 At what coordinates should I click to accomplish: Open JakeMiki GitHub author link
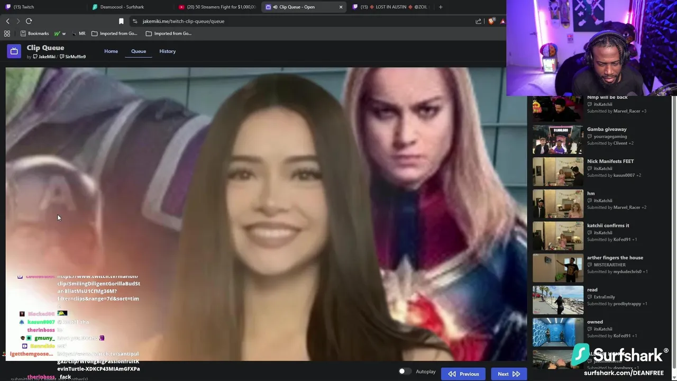(44, 57)
